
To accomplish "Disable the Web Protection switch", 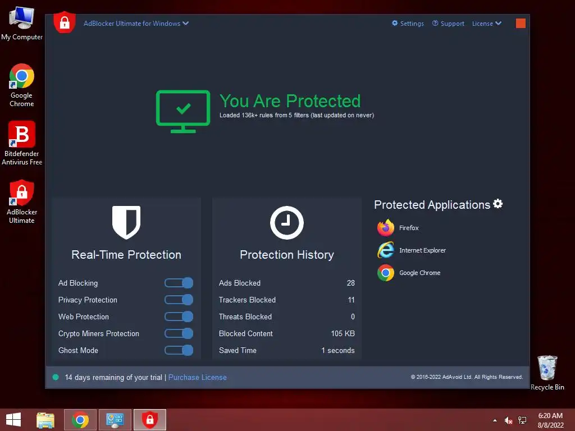I will [179, 317].
